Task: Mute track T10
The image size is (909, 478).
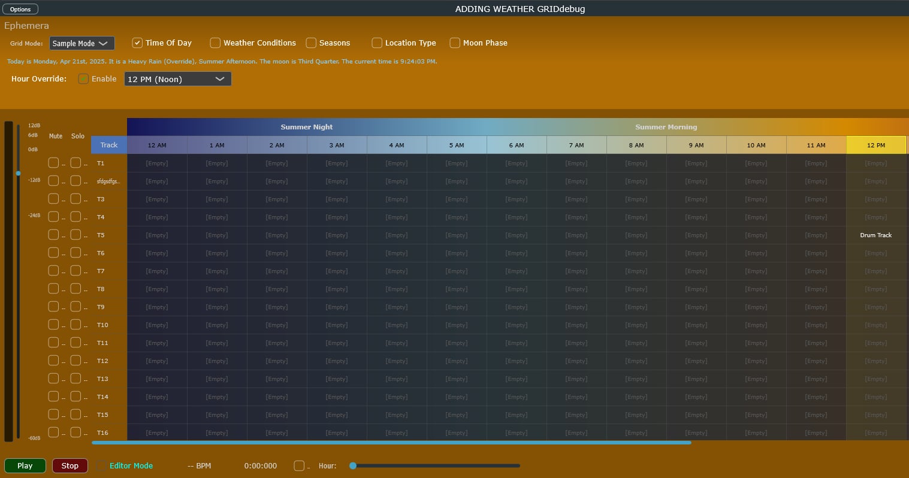Action: (x=53, y=325)
